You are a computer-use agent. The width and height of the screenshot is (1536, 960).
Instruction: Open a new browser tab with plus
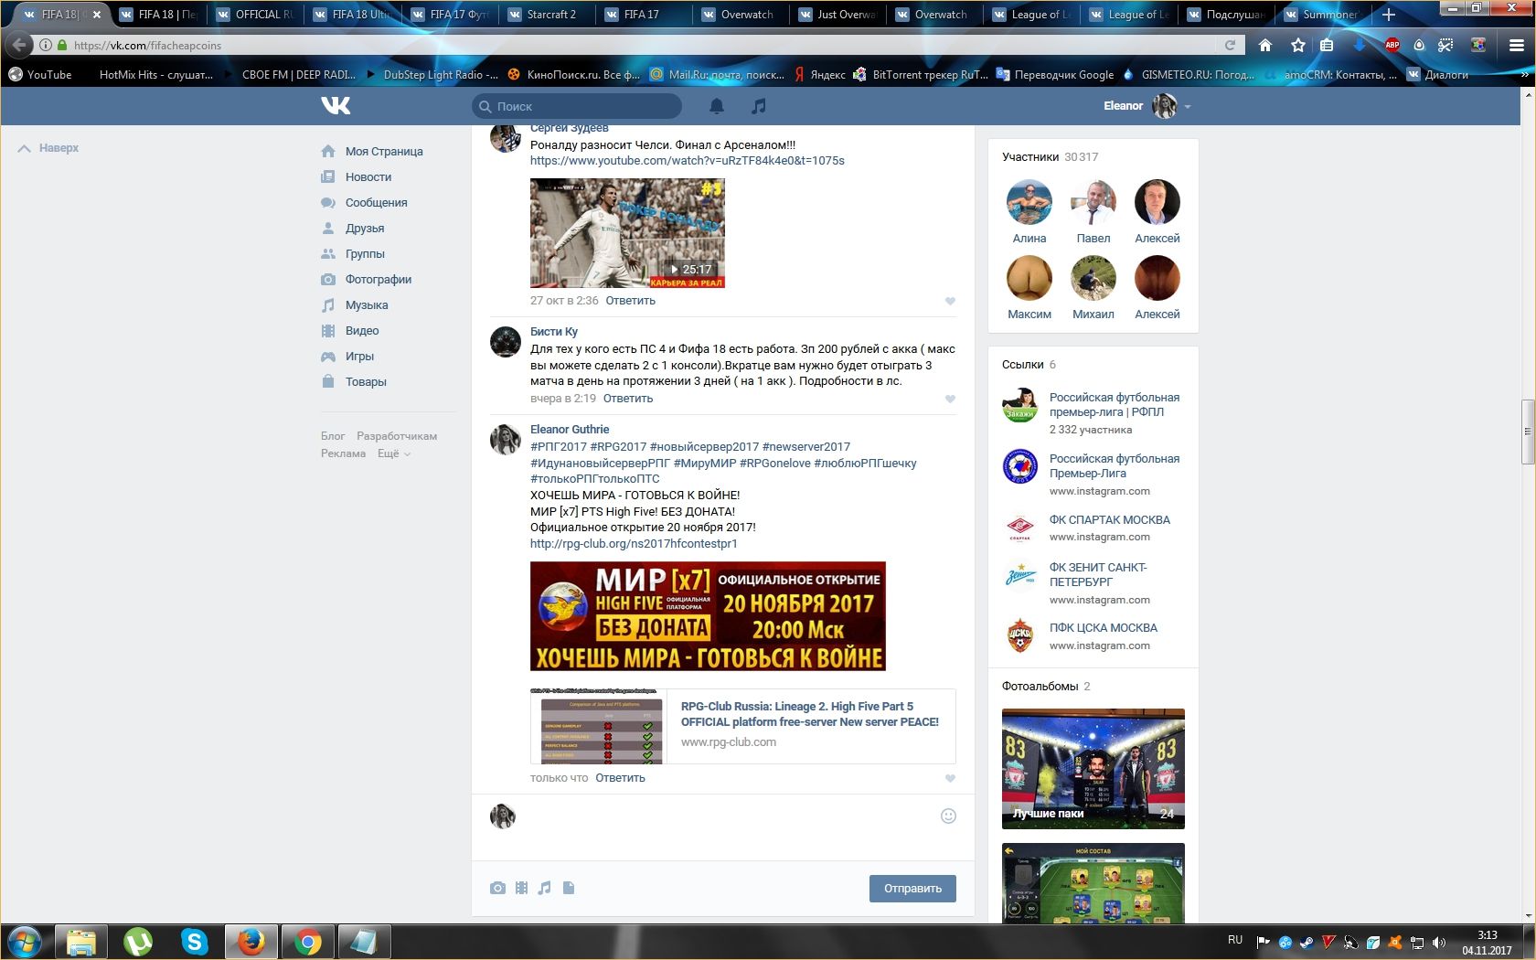tap(1388, 15)
